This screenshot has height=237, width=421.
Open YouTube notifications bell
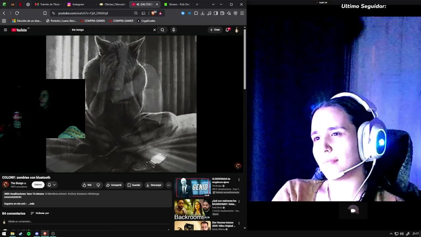(x=227, y=30)
